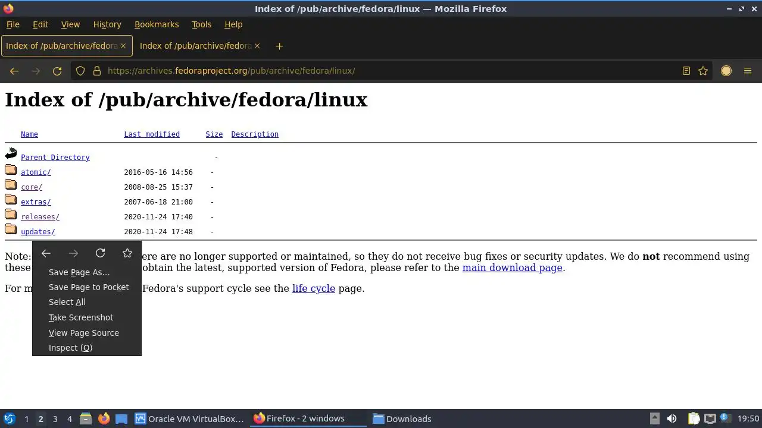Open the updates/ directory link
The height and width of the screenshot is (428, 762).
coord(38,232)
